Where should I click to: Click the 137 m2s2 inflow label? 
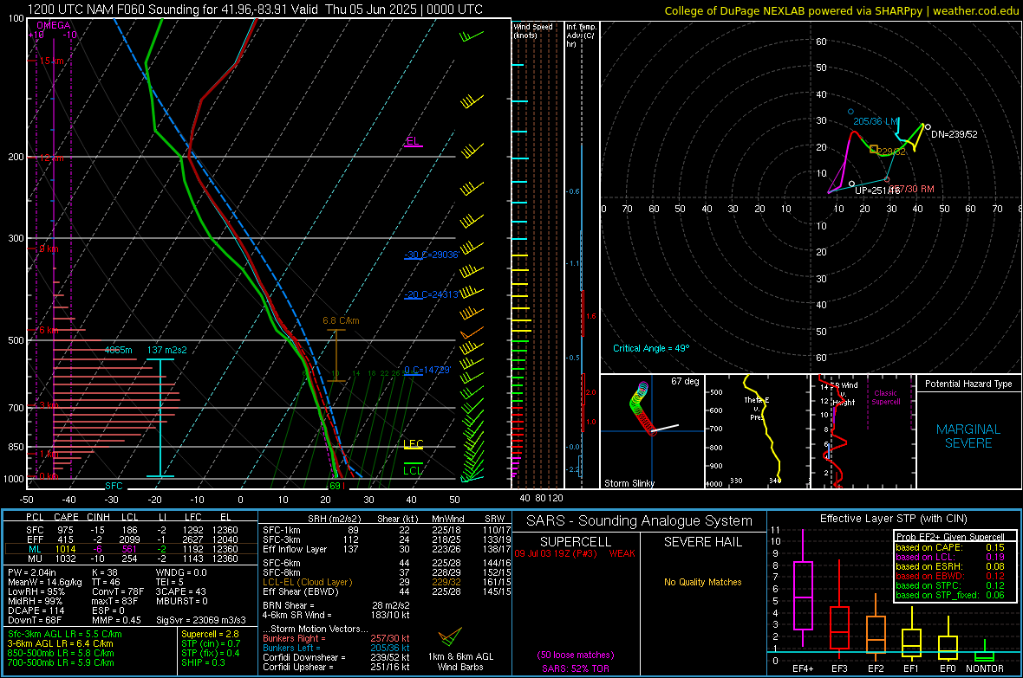[166, 350]
